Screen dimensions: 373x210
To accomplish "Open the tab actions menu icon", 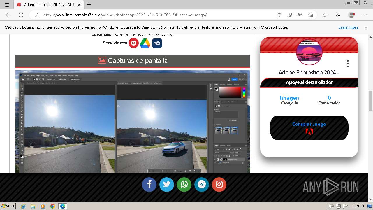I will [x=7, y=5].
